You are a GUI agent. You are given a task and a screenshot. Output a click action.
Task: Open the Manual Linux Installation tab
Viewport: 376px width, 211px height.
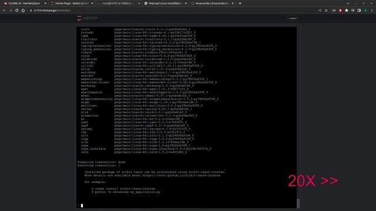[x=165, y=4]
